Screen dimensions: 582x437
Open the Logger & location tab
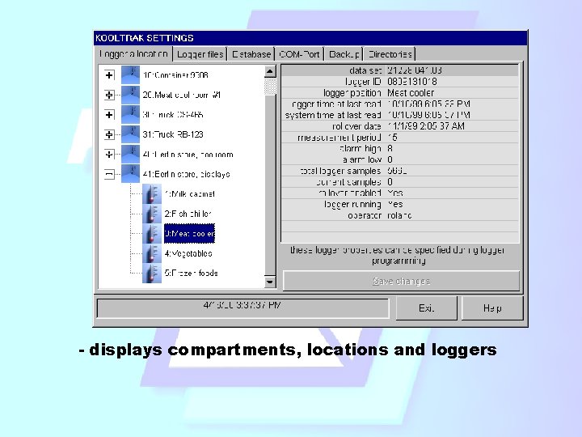[133, 54]
